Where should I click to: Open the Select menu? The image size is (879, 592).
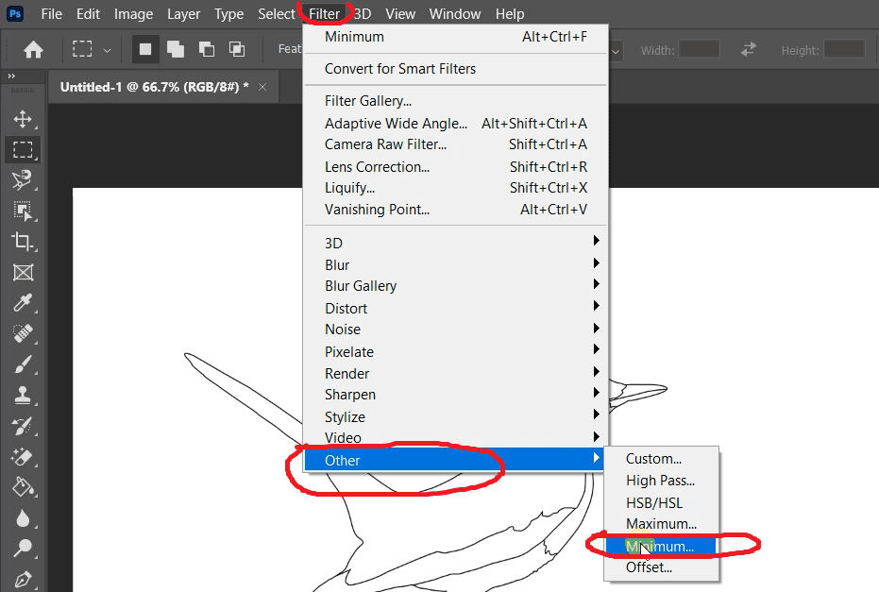coord(277,14)
